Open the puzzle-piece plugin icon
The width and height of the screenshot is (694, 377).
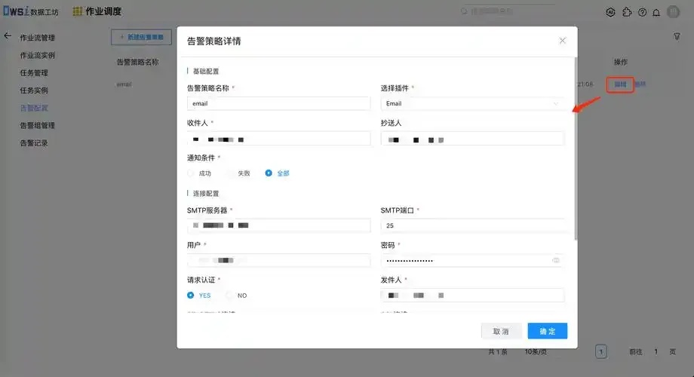[x=627, y=12]
